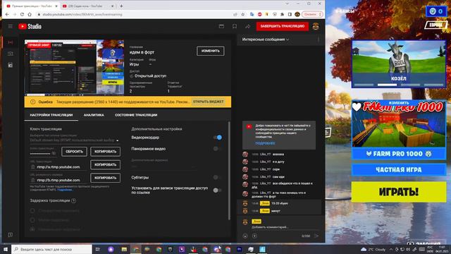Open the Windows Start menu

click(6, 249)
